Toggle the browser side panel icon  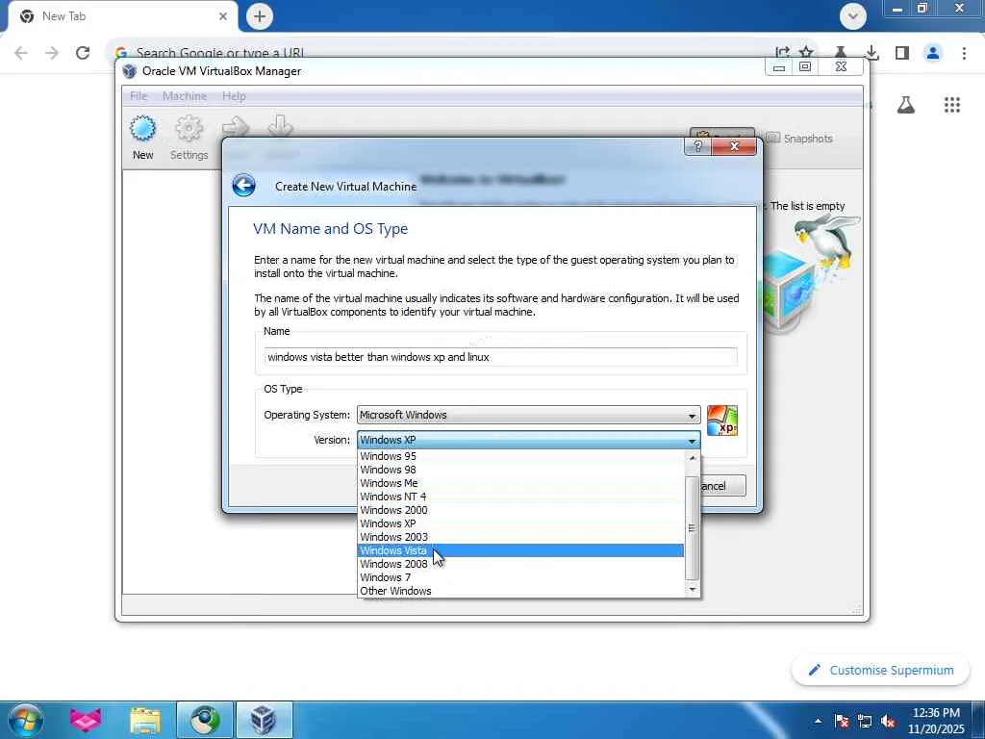point(902,53)
